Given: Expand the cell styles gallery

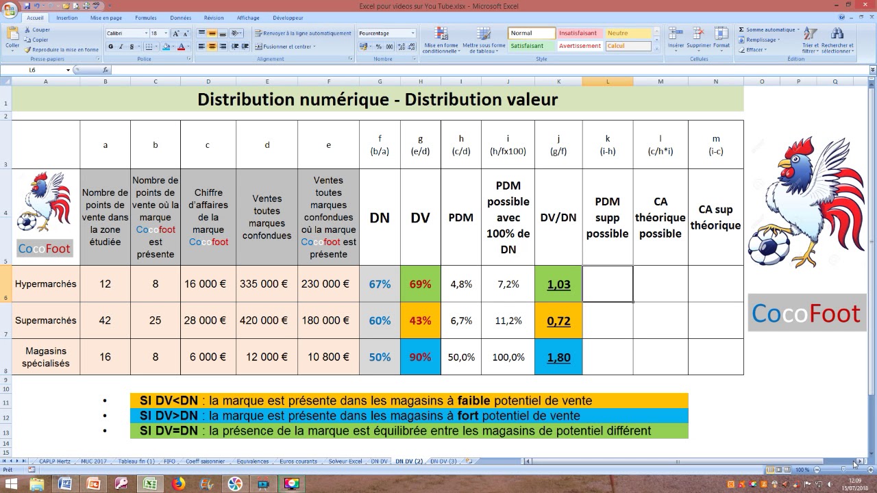Looking at the screenshot, I should (658, 48).
